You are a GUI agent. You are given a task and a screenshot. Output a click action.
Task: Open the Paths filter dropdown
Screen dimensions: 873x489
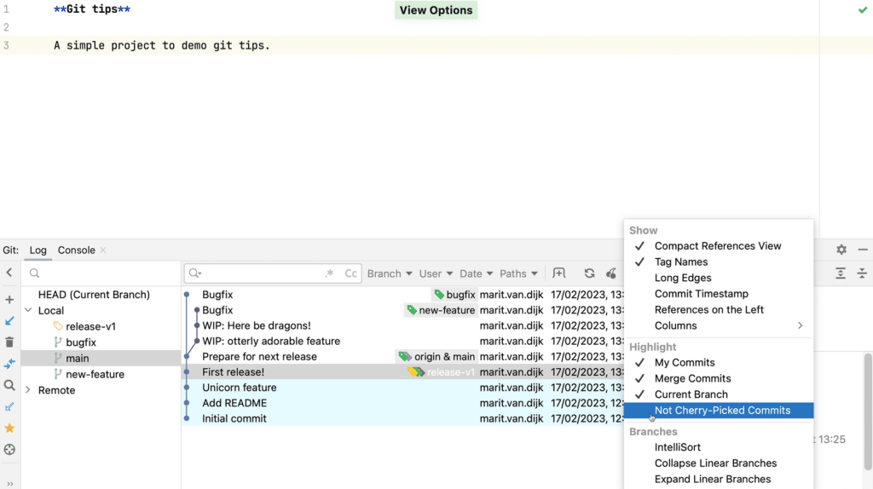click(x=518, y=273)
